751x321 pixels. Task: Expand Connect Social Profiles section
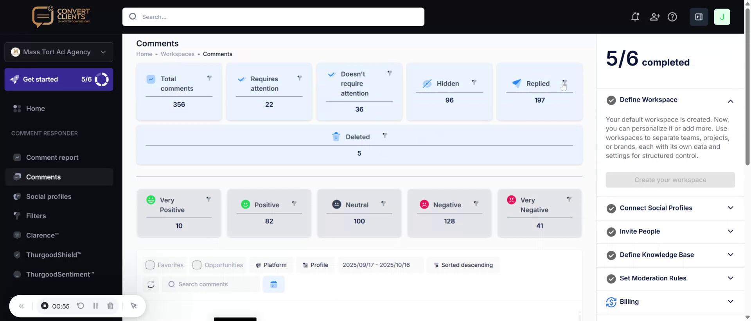click(x=730, y=208)
